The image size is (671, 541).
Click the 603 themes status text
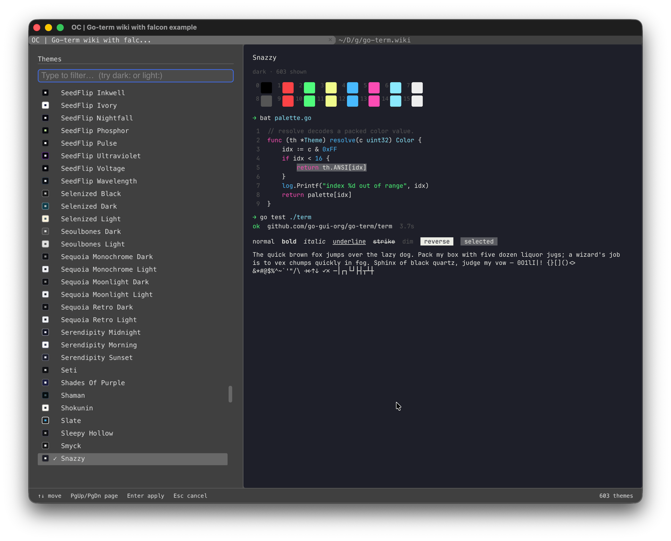[x=616, y=496]
